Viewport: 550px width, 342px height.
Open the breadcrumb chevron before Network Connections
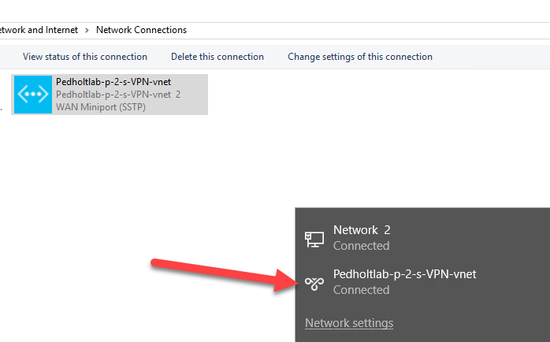point(87,30)
